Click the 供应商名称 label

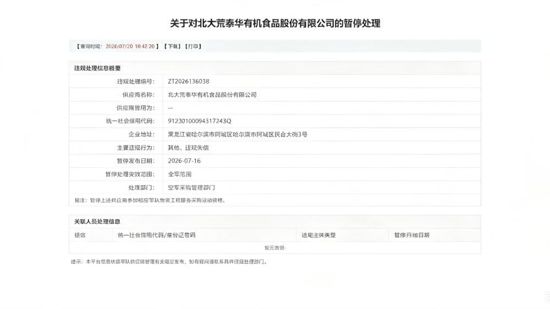[x=139, y=95]
